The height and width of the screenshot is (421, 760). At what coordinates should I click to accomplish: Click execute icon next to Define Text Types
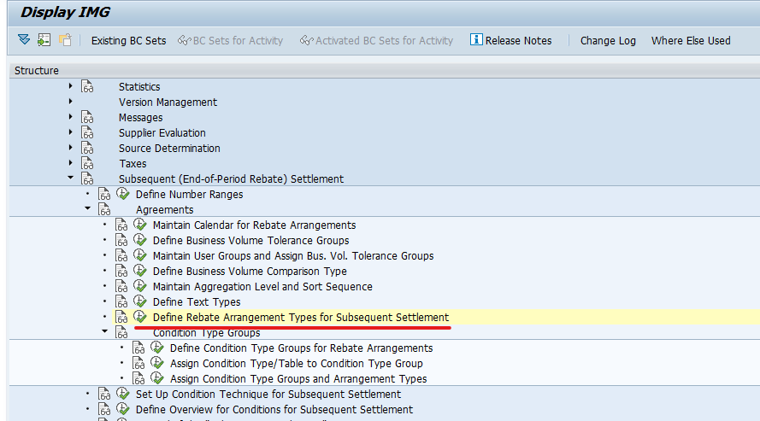140,301
